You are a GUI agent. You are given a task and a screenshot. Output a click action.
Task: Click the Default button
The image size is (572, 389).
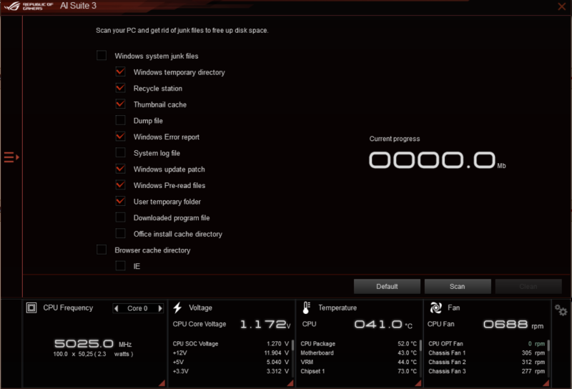coord(387,287)
